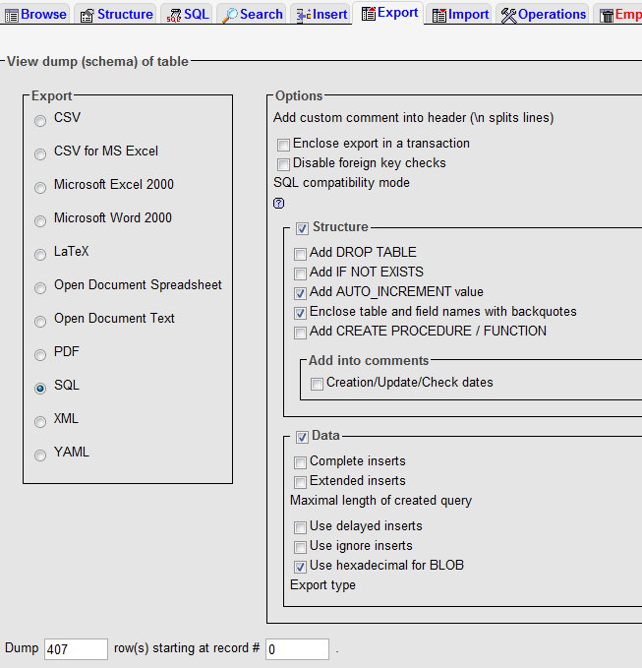This screenshot has height=668, width=642.
Task: Click the Structure tab icon
Action: [88, 15]
